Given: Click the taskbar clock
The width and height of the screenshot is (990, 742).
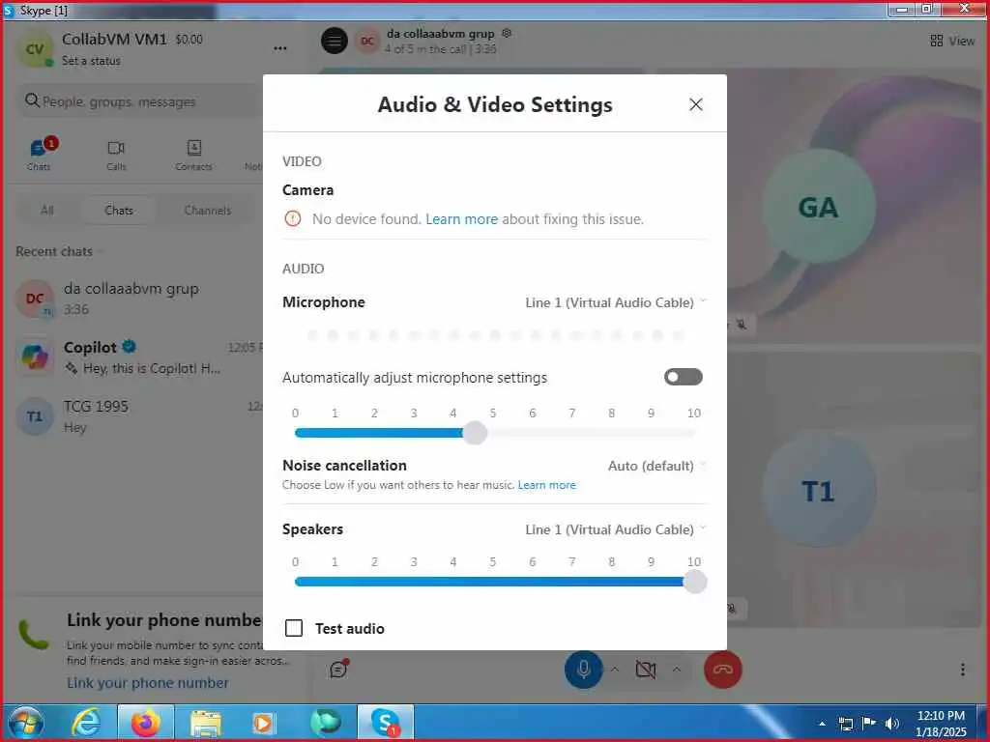Looking at the screenshot, I should tap(941, 724).
